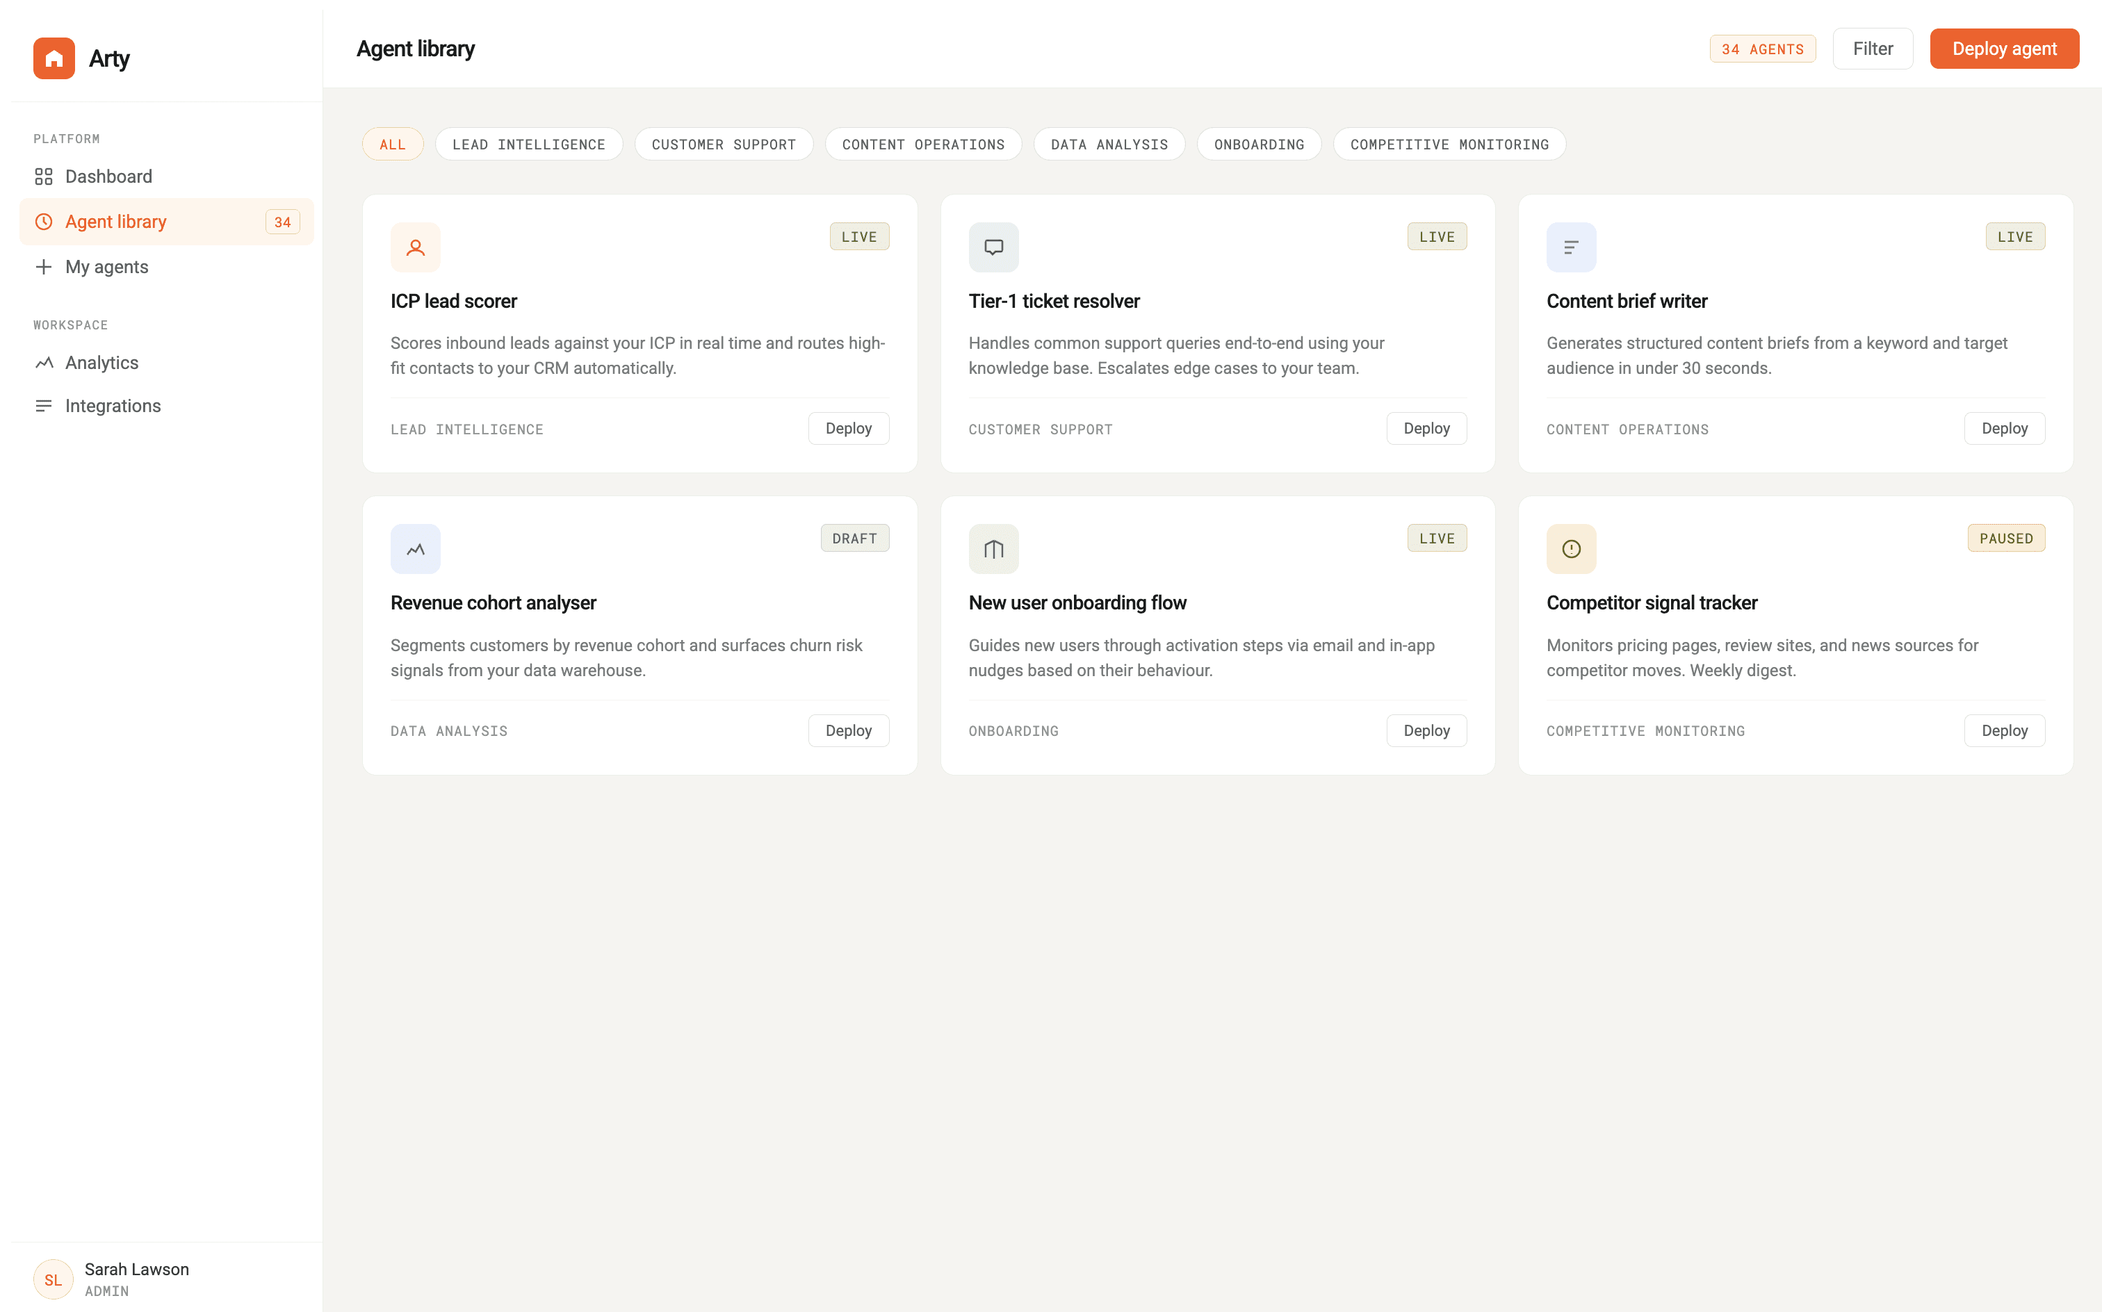
Task: Select the Lead Intelligence filter chip
Action: [x=528, y=144]
